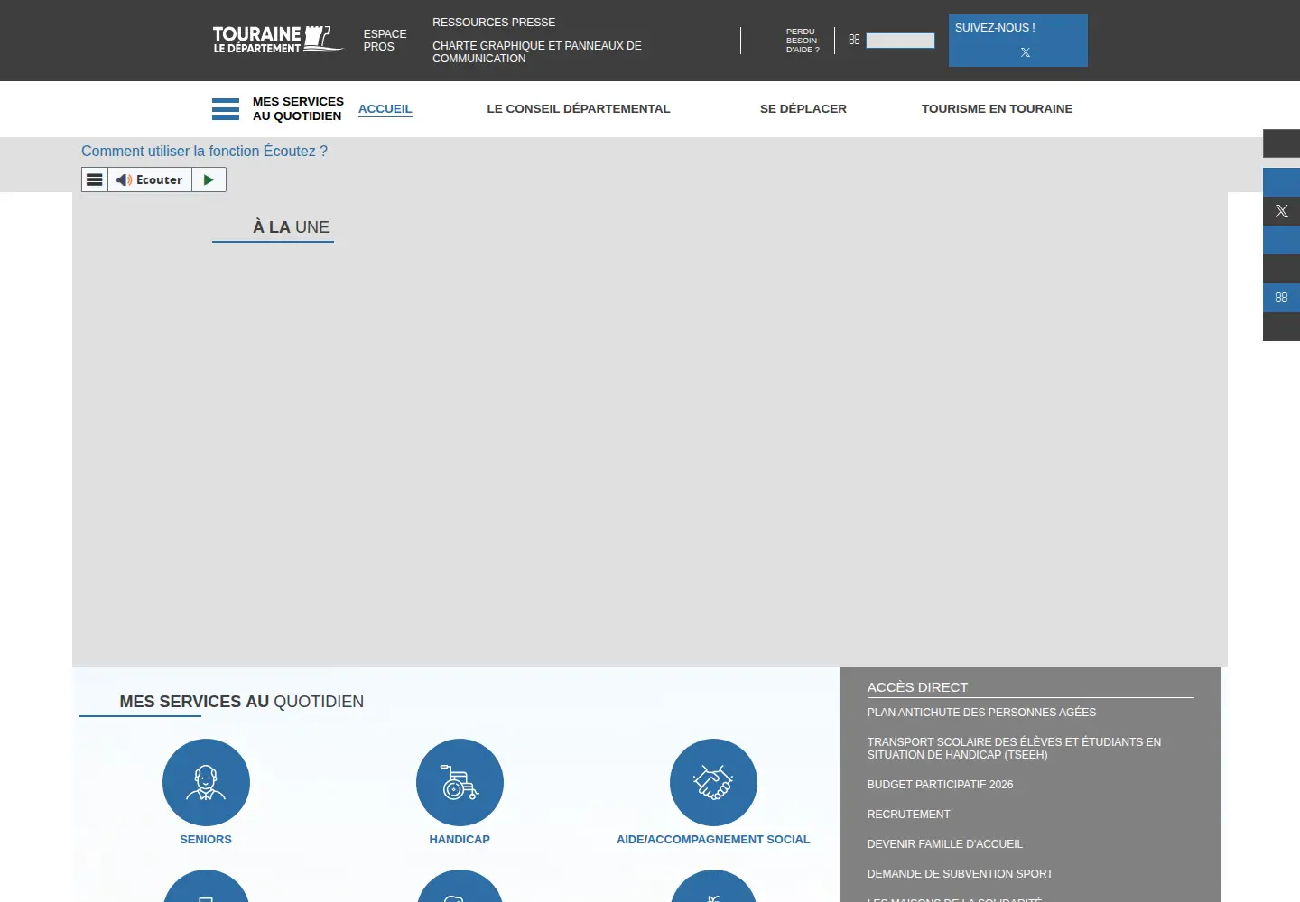Expand Mes Services au Quotidien in the nav bar
Viewport: 1300px width, 902px height.
(298, 109)
